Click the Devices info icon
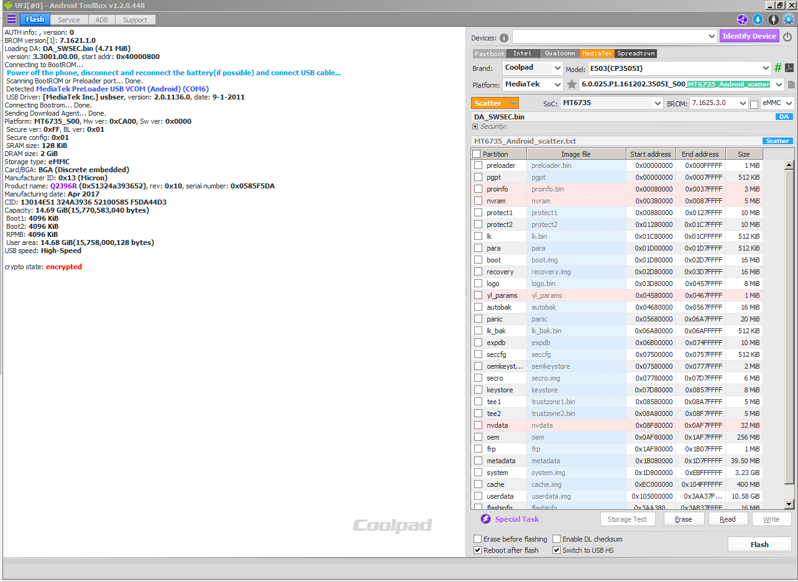 504,37
